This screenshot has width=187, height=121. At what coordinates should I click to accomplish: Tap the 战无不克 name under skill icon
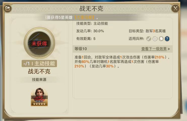(39, 71)
